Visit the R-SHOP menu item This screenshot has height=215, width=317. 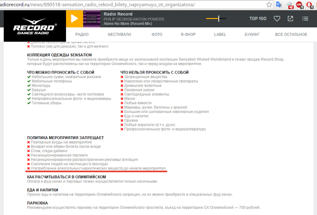(x=188, y=34)
